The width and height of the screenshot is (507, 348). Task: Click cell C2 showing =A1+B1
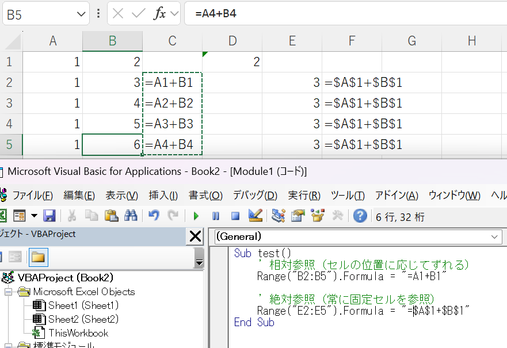(x=172, y=82)
